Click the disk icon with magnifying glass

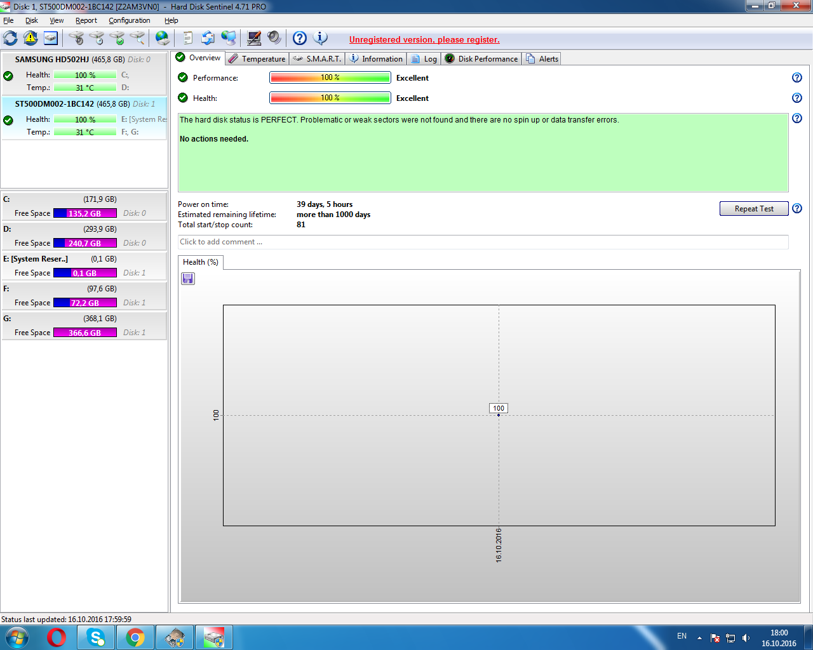(x=137, y=38)
